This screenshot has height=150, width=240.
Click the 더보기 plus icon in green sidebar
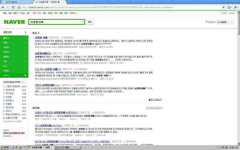coord(25,75)
